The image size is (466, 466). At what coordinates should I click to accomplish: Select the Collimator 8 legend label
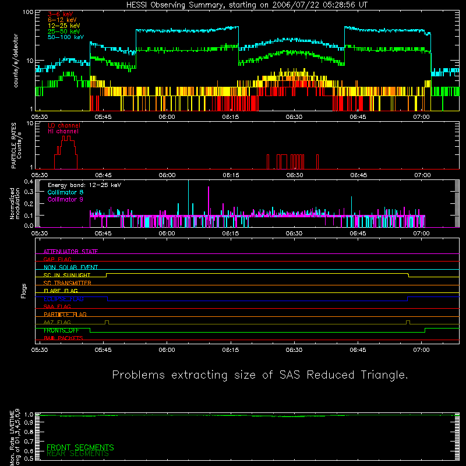[65, 192]
